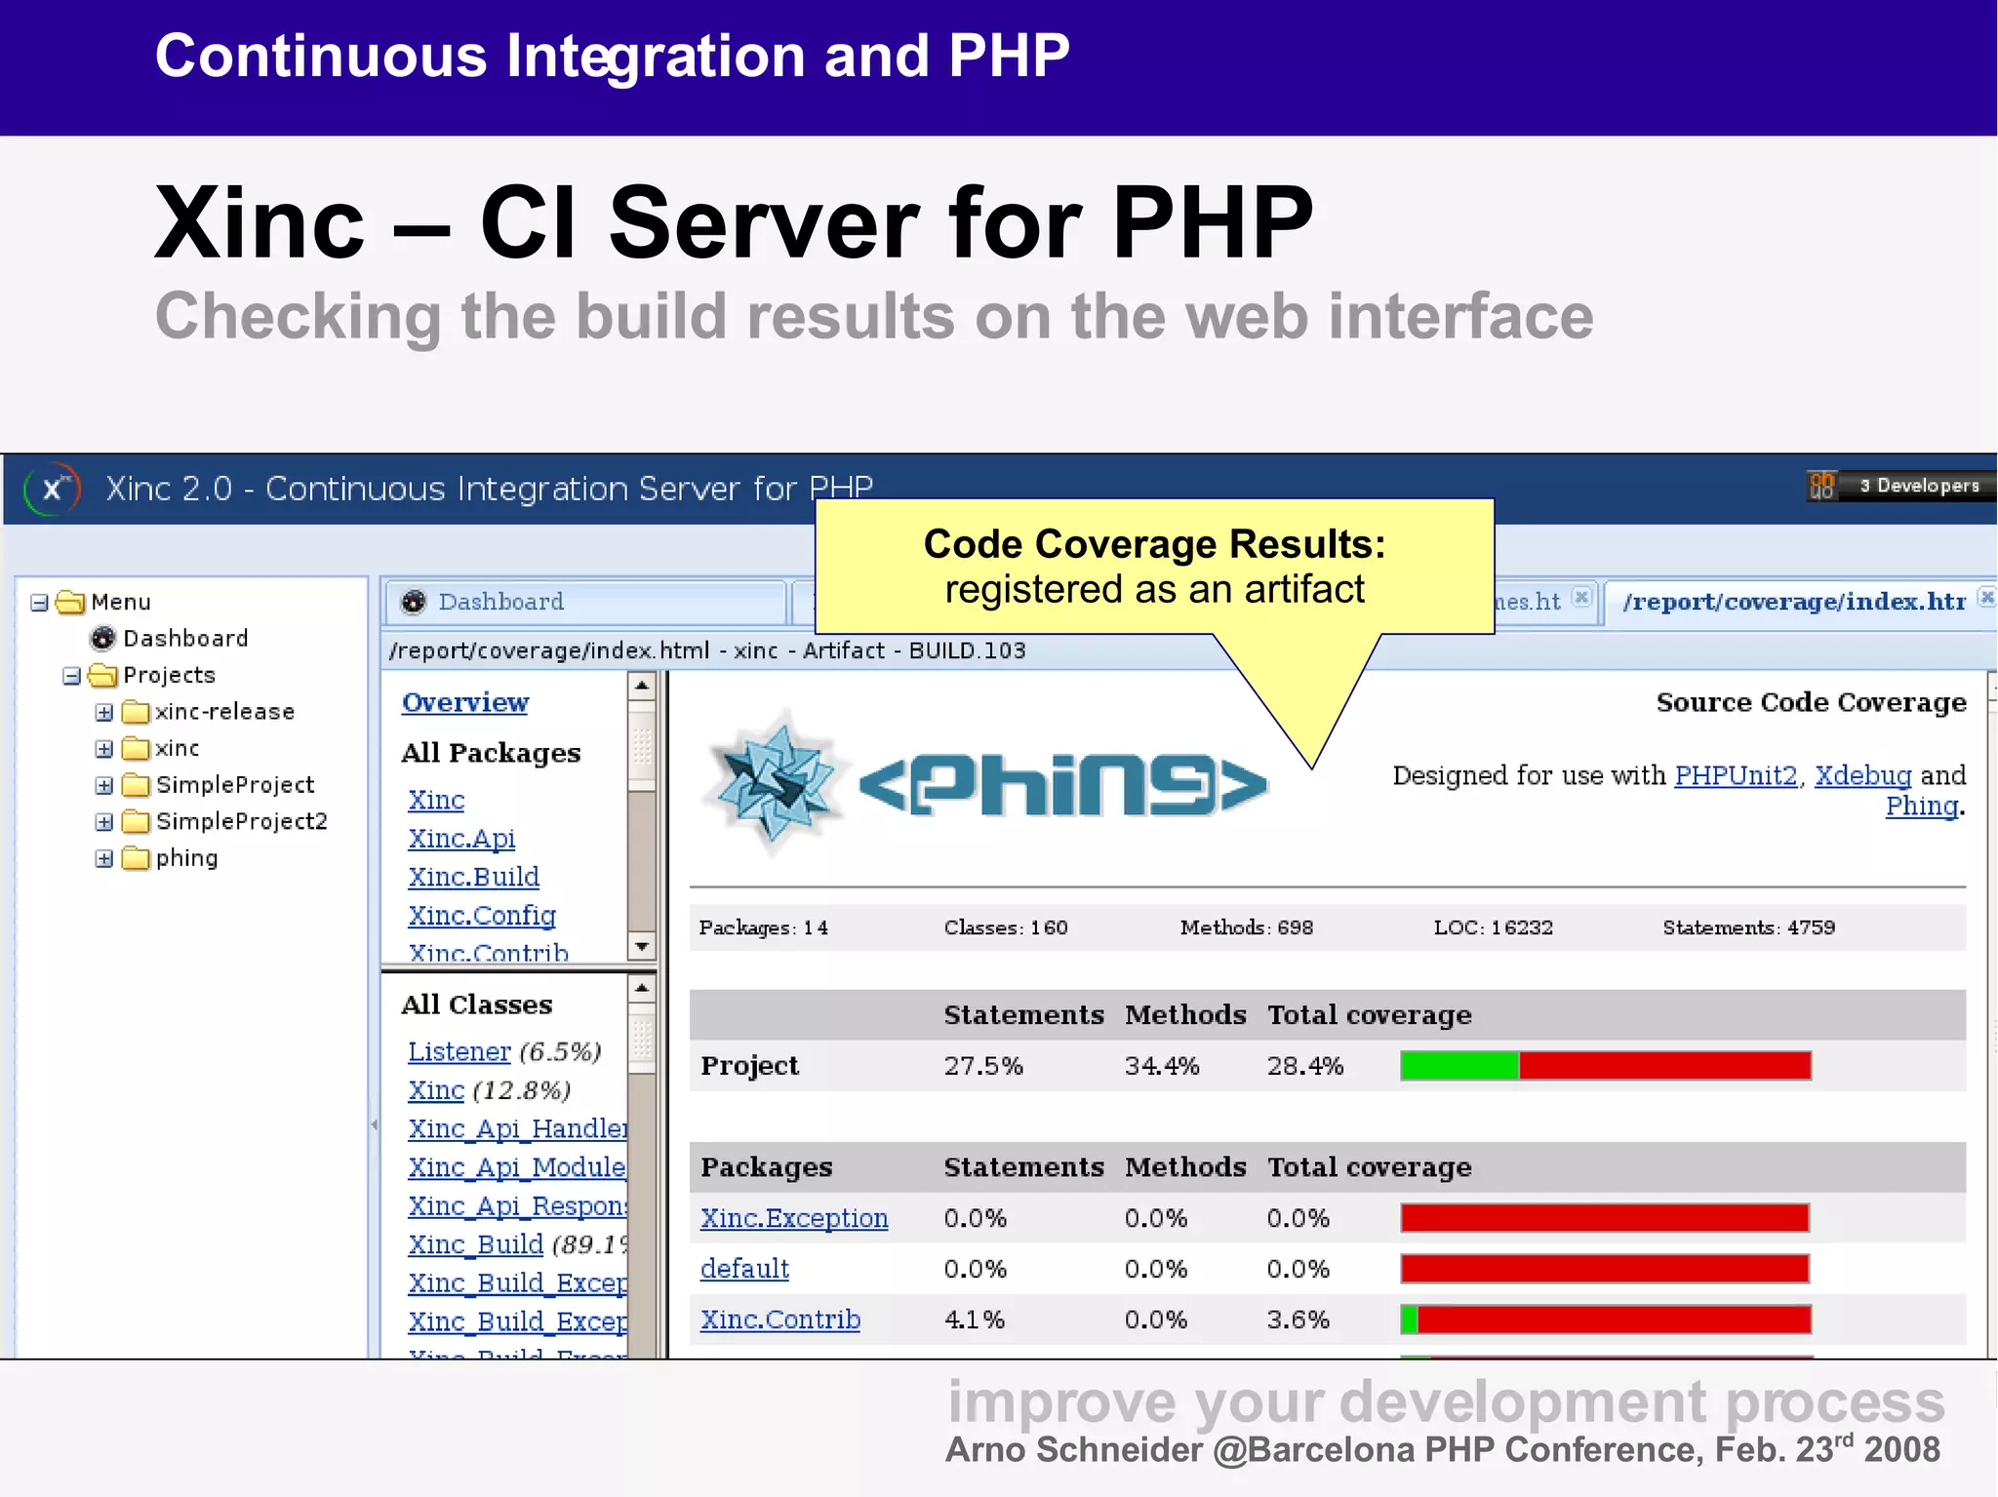Open the Overview link in packages pane
1998x1497 pixels.
coord(464,702)
